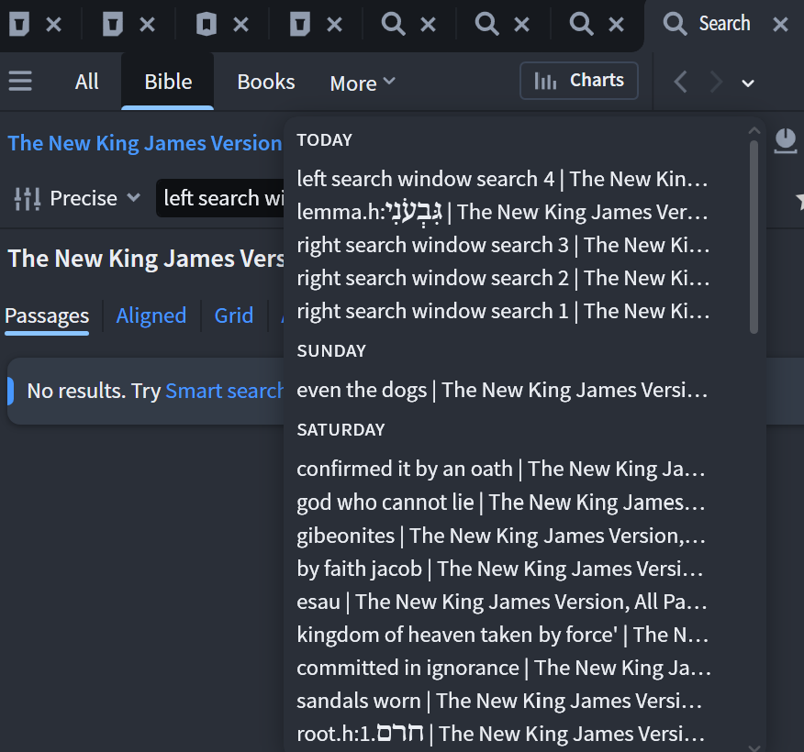The image size is (804, 752).
Task: Choose 'right search window search 1' from history
Action: [503, 311]
